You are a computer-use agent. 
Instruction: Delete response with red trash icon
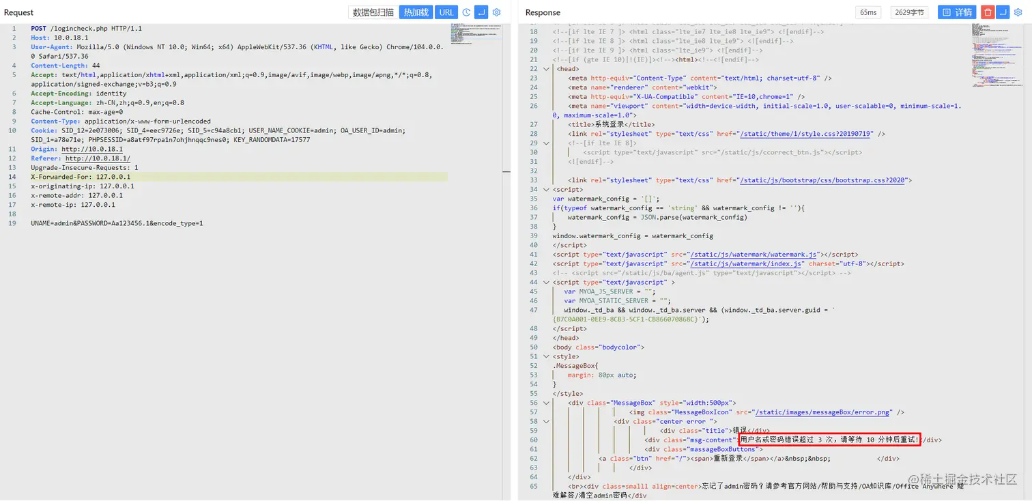pos(988,12)
